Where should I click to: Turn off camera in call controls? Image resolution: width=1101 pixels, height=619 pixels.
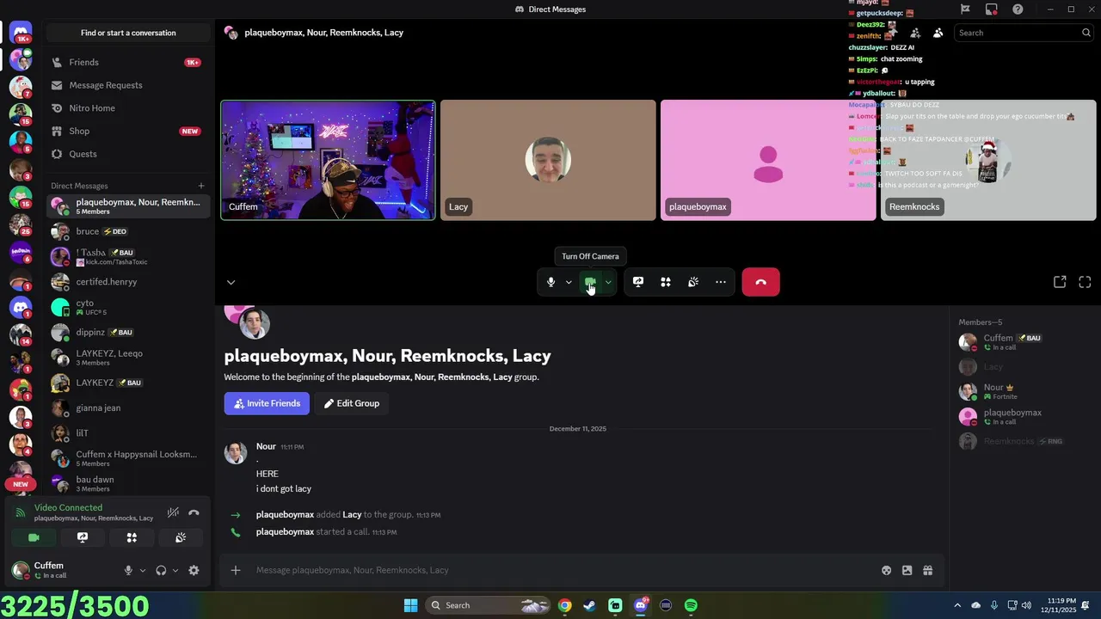[590, 282]
